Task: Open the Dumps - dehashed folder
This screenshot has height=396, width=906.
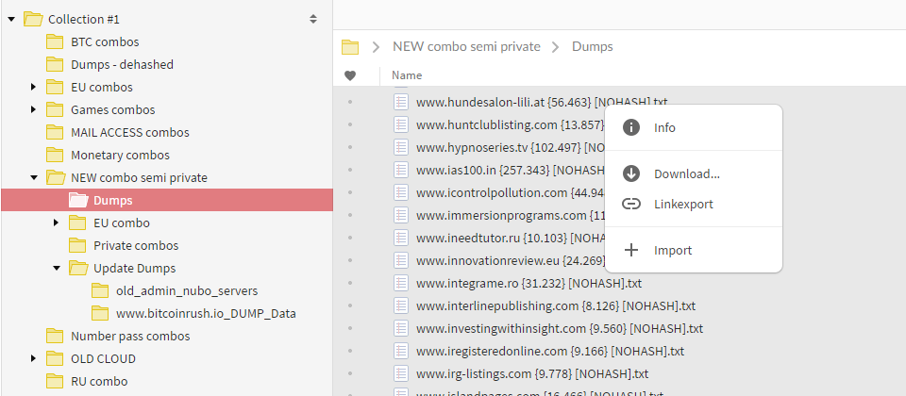Action: 122,65
